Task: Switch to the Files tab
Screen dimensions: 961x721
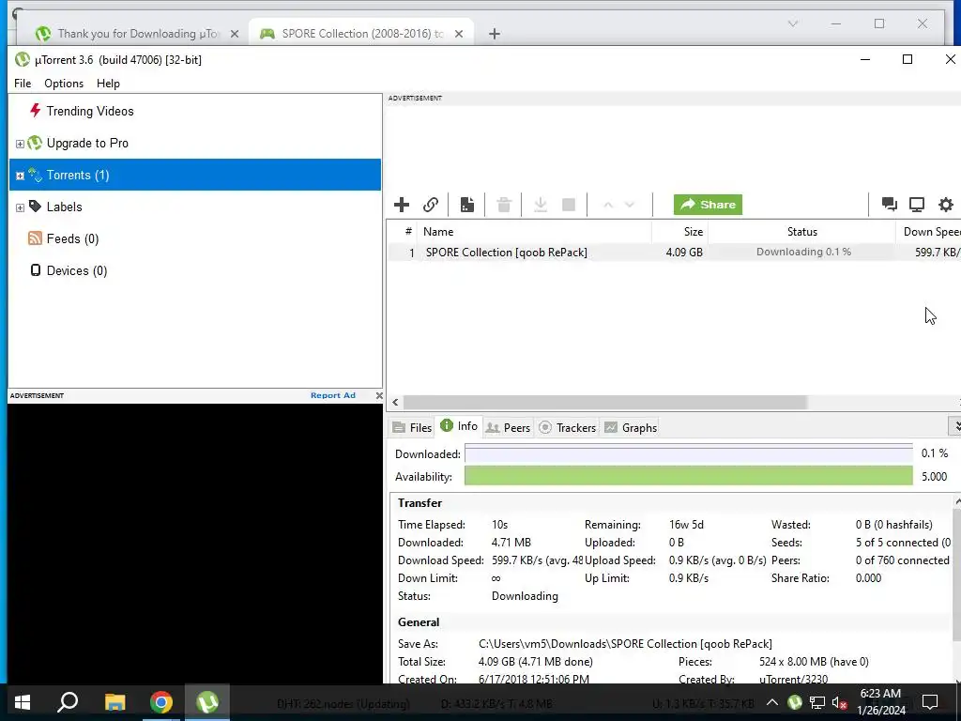Action: (413, 427)
